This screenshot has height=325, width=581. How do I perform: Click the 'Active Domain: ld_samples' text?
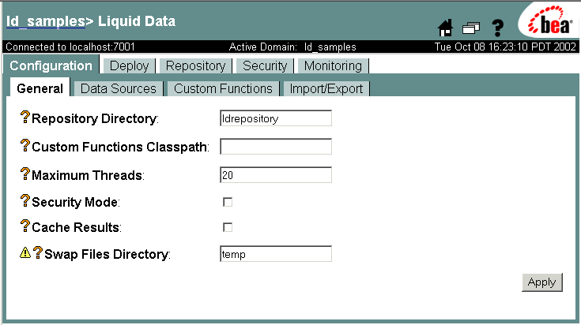pos(292,47)
